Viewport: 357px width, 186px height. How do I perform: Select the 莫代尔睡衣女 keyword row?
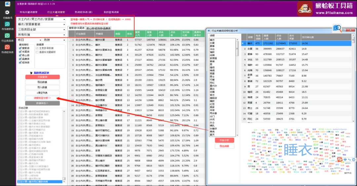(x=137, y=135)
